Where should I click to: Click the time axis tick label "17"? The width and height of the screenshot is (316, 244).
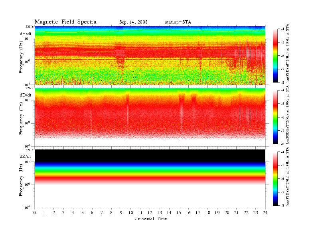pos(198,213)
